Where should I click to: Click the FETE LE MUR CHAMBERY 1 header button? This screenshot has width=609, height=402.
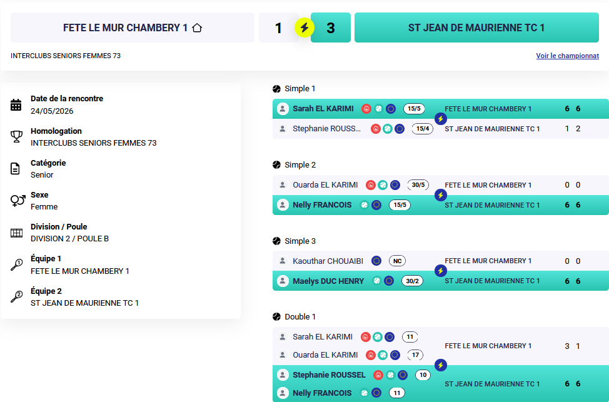point(133,28)
